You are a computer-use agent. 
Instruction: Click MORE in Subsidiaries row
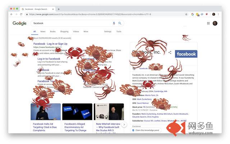point(184,121)
